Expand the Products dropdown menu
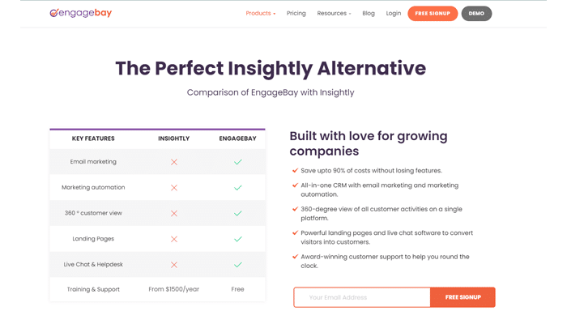The image size is (567, 311). click(x=260, y=14)
